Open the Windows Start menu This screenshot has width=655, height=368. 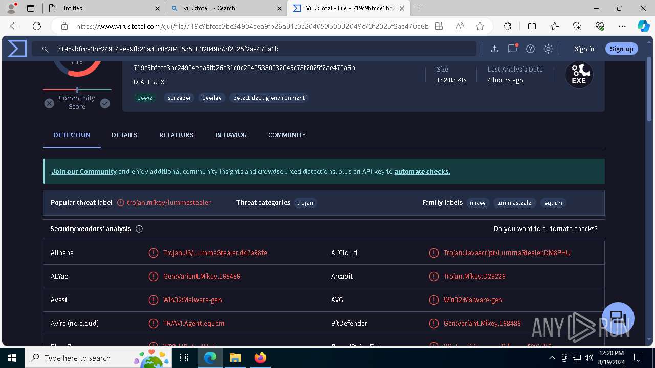point(12,358)
